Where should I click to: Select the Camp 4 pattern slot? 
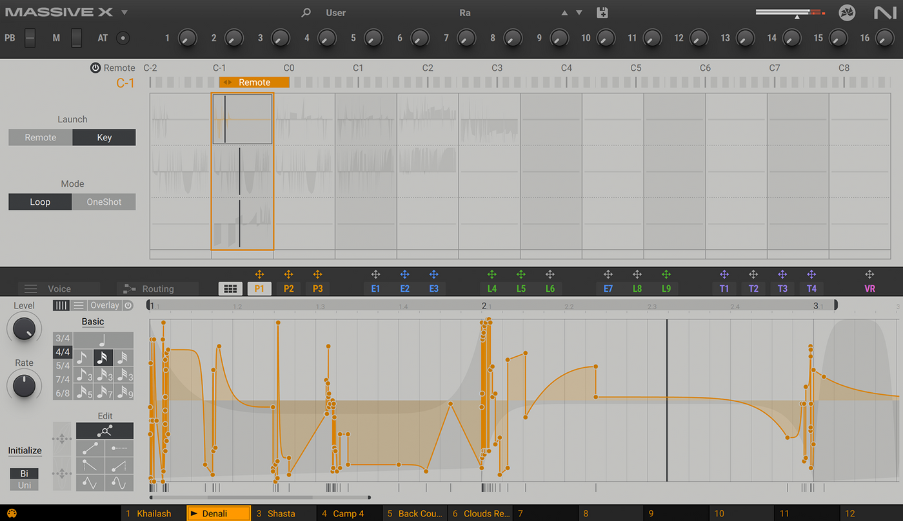[350, 513]
